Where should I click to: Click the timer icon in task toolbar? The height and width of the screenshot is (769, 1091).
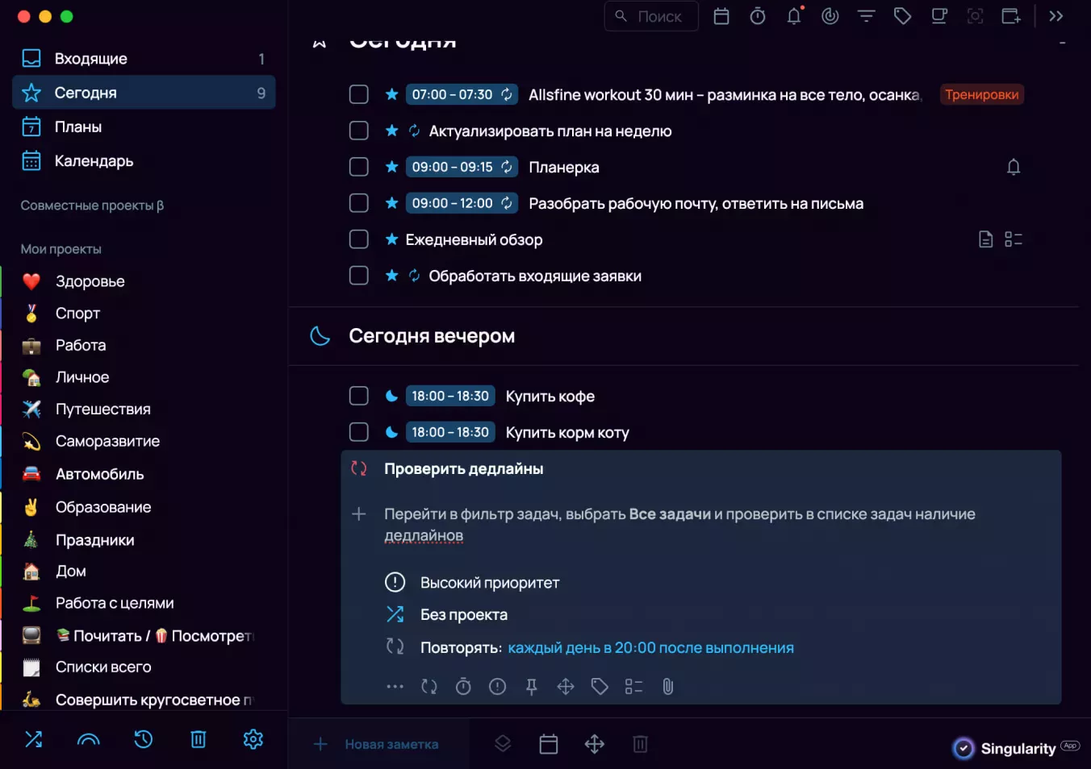[463, 687]
